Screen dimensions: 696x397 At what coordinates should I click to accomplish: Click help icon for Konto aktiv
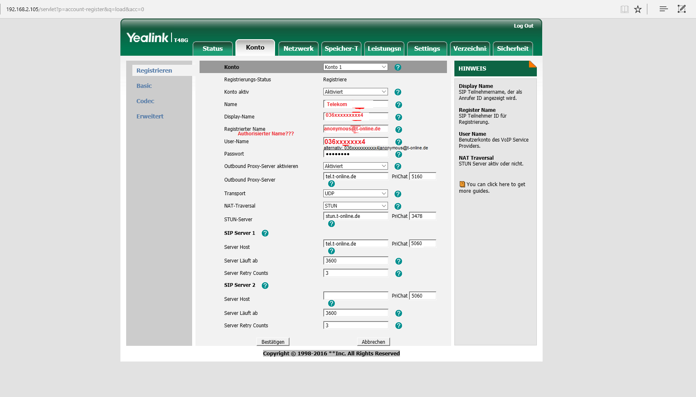click(398, 92)
